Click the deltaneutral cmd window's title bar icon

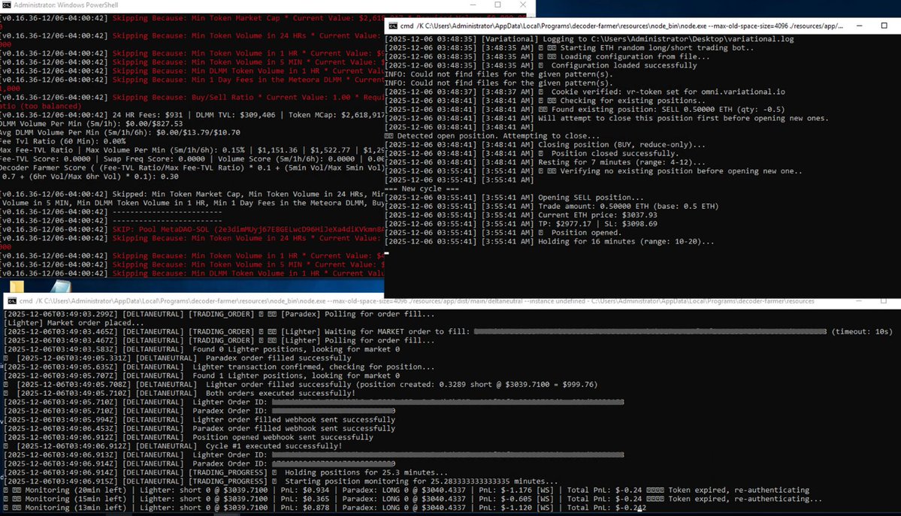pos(12,300)
